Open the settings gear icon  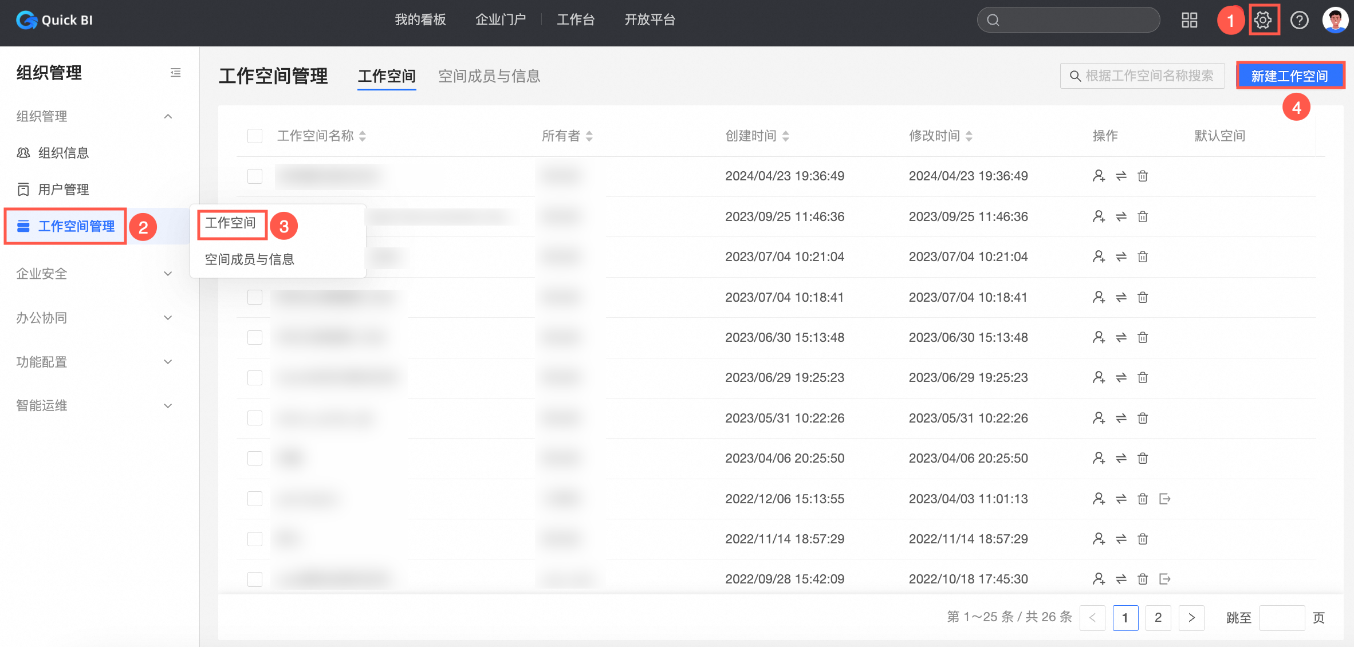1263,21
